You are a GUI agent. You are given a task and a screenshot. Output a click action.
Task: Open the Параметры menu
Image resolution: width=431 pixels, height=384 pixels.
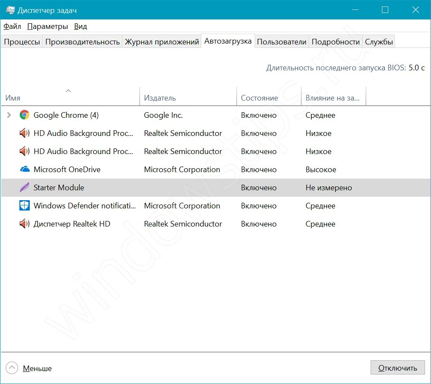click(47, 26)
